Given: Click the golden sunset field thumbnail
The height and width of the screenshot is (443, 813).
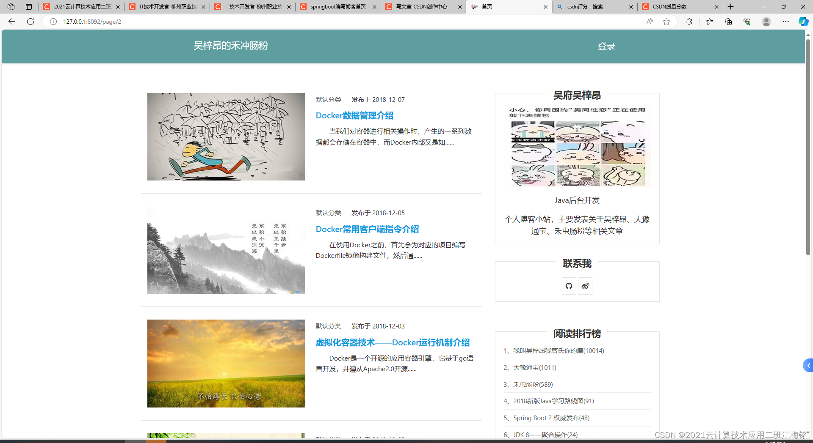Looking at the screenshot, I should 226,364.
